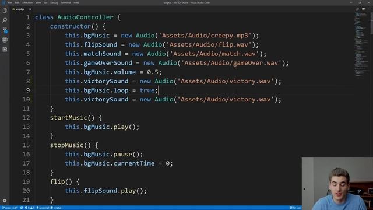373x210 pixels.
Task: Click the class name 'AudioController' on line 1
Action: pyautogui.click(x=86, y=17)
